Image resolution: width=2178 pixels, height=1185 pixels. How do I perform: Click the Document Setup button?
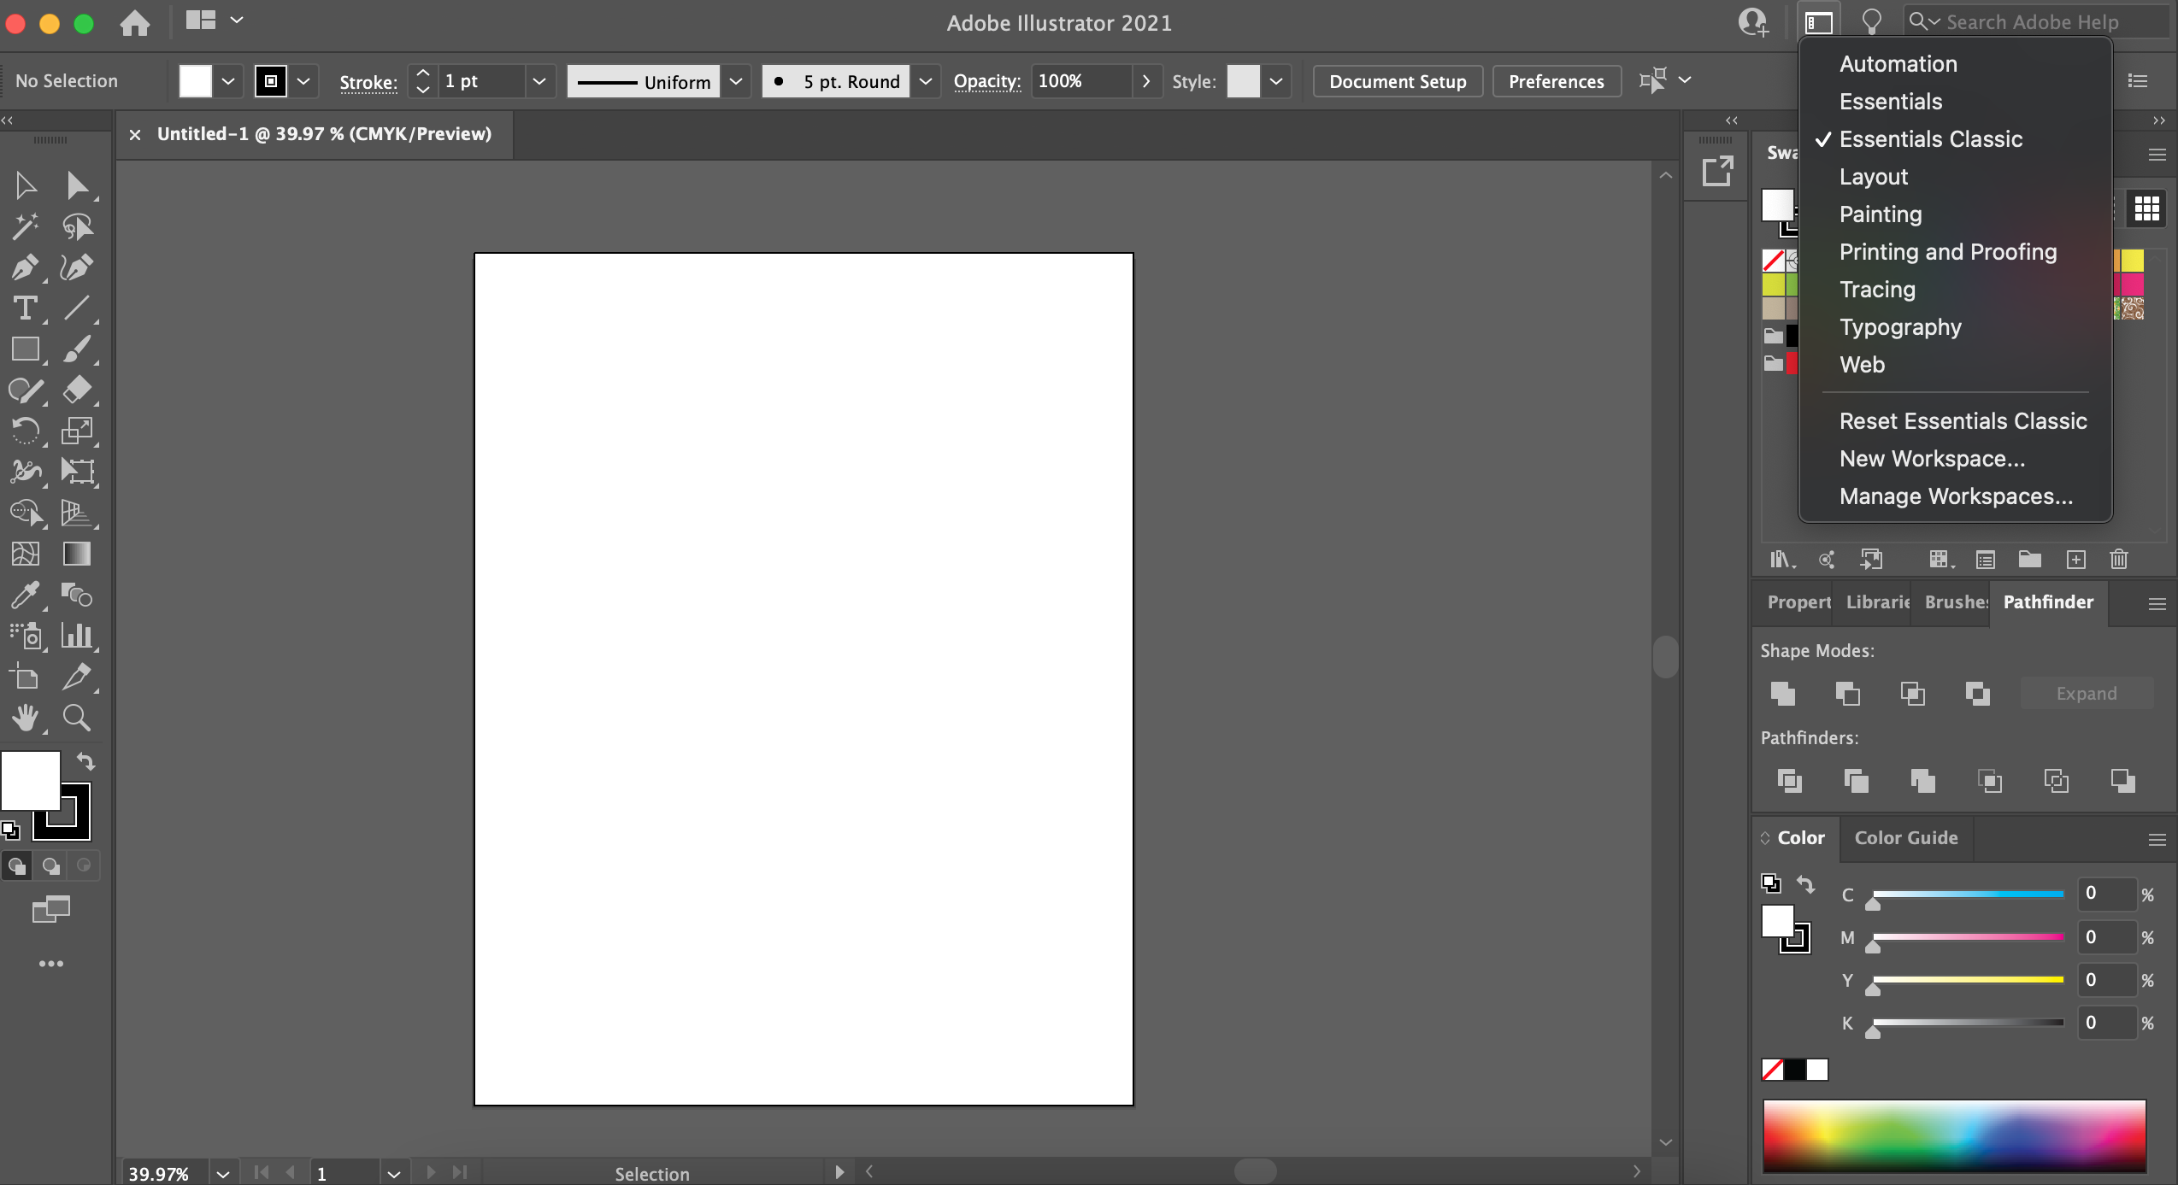1398,81
